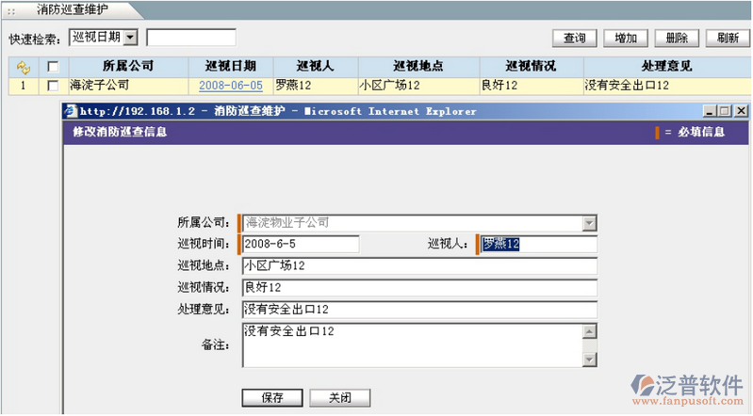Image resolution: width=753 pixels, height=416 pixels.
Task: Click the 查询 button
Action: [575, 38]
